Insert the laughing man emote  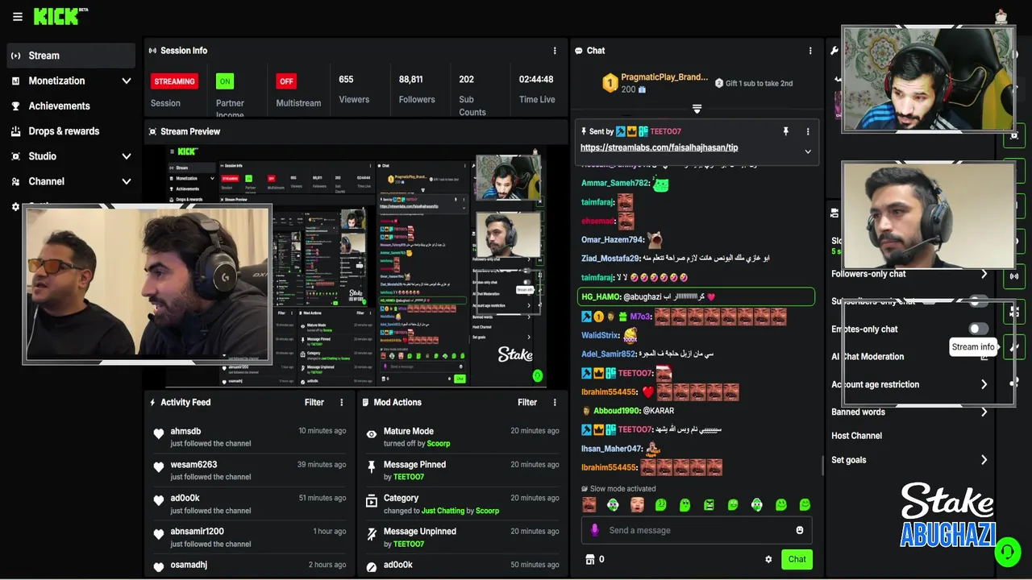589,505
